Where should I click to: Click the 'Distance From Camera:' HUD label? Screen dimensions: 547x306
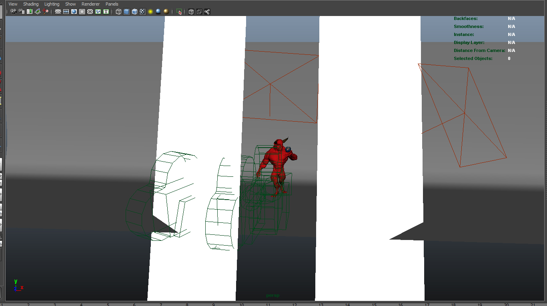479,50
